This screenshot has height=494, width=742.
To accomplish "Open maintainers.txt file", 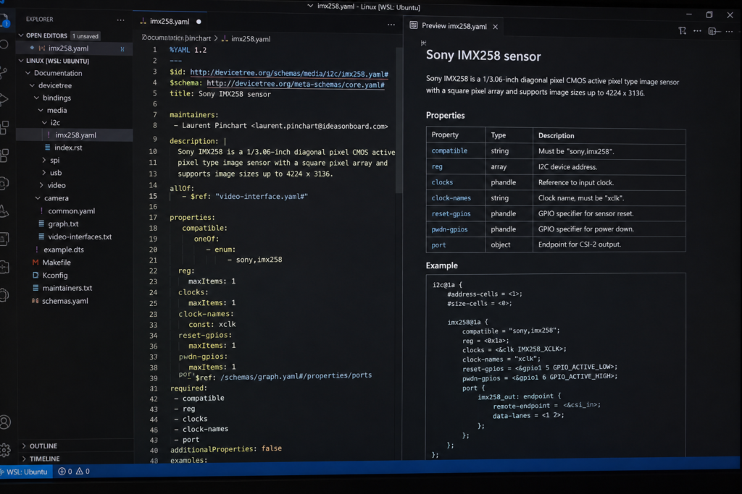I will [x=67, y=288].
